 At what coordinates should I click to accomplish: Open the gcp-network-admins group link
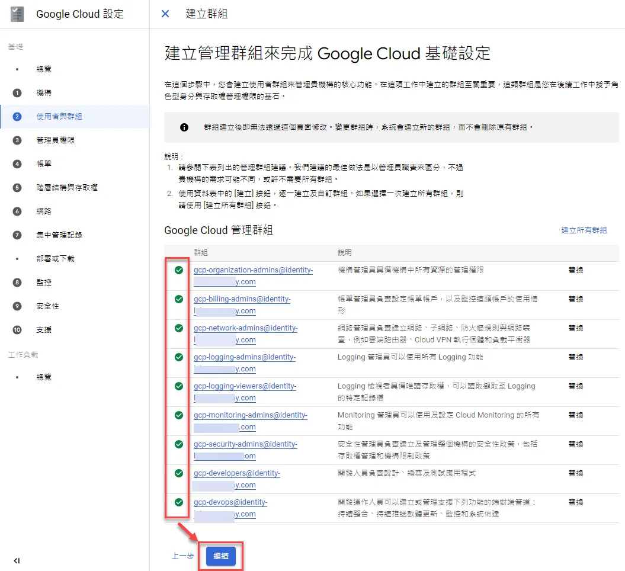click(245, 334)
